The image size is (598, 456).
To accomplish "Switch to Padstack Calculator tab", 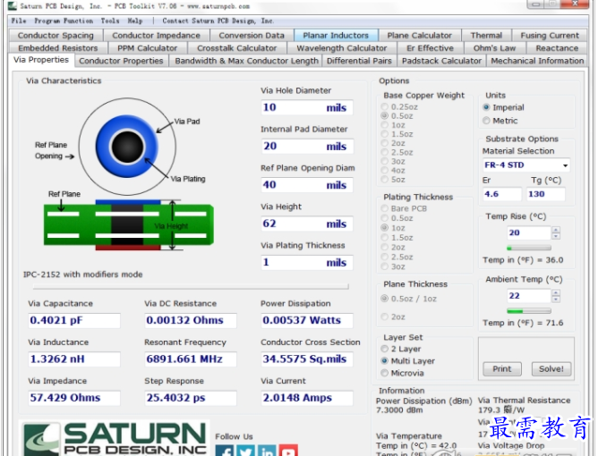I will 441,61.
